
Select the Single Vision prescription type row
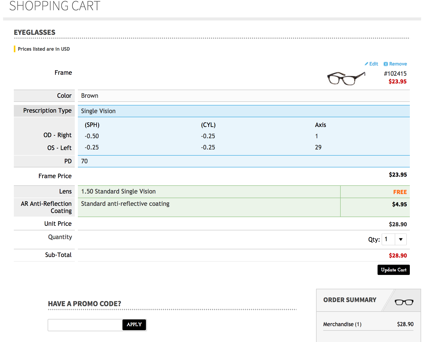98,111
